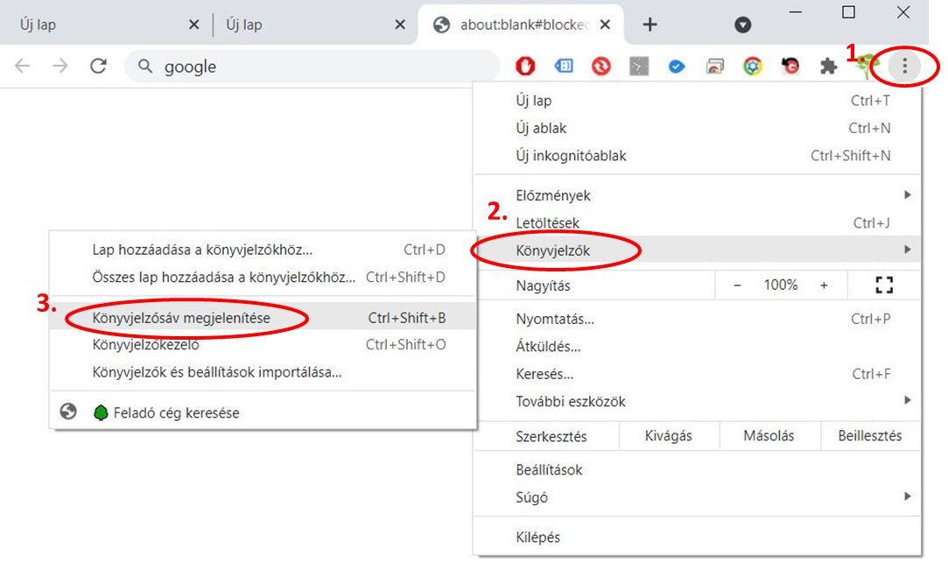948x584 pixels.
Task: Click the address bar containing google
Action: (x=315, y=67)
